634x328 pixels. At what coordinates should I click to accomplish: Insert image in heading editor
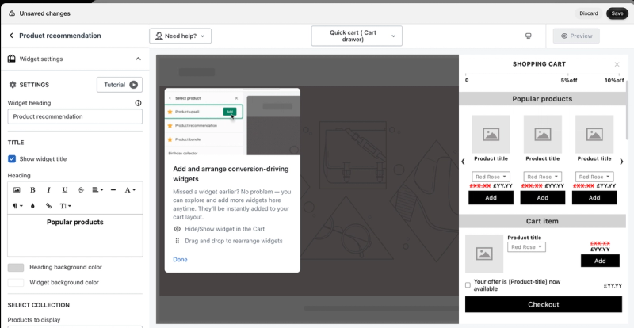point(17,189)
